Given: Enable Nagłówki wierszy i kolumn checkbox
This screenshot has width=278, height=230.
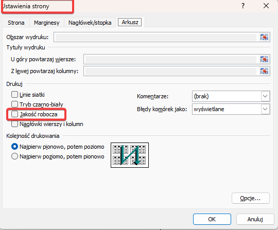Looking at the screenshot, I should click(x=14, y=124).
